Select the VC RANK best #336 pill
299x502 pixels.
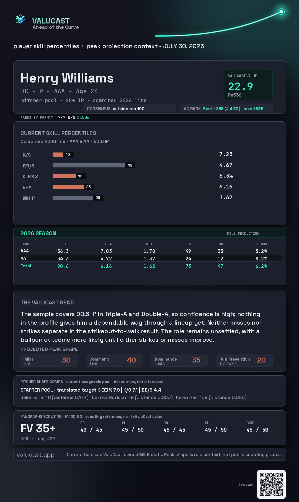[226, 108]
